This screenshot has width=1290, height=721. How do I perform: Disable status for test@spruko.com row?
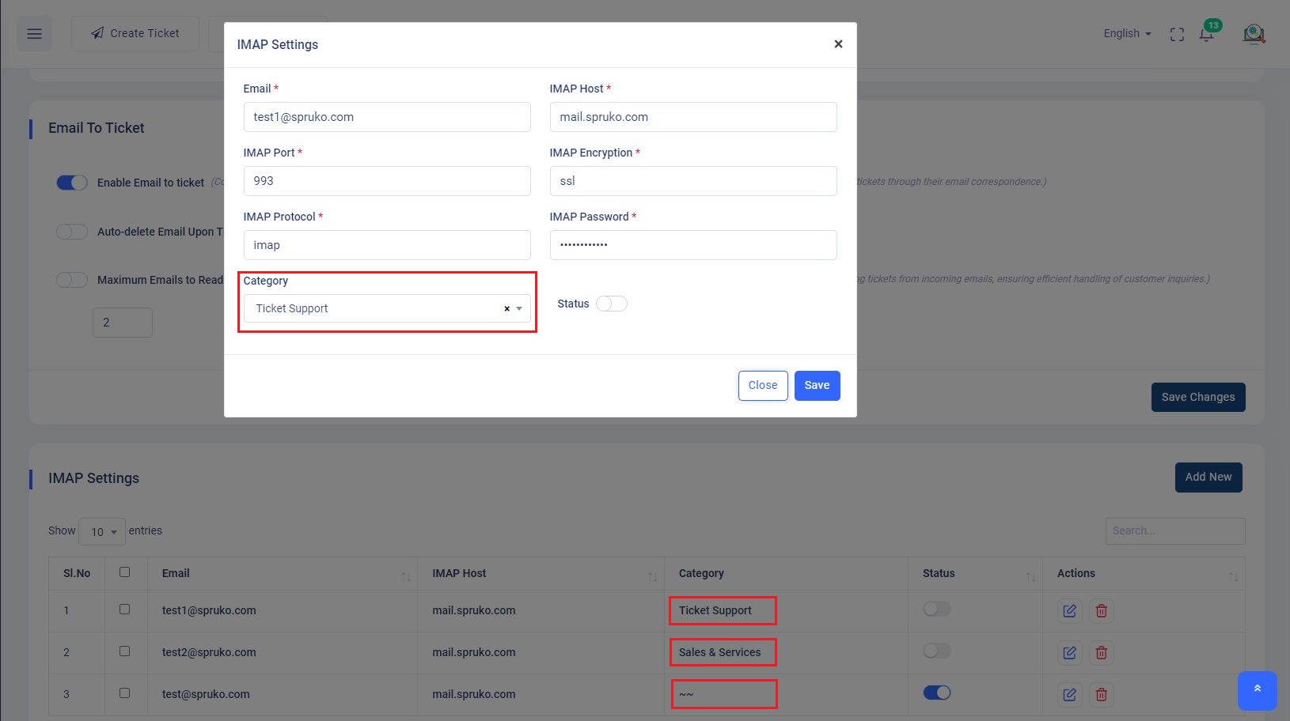(x=937, y=693)
